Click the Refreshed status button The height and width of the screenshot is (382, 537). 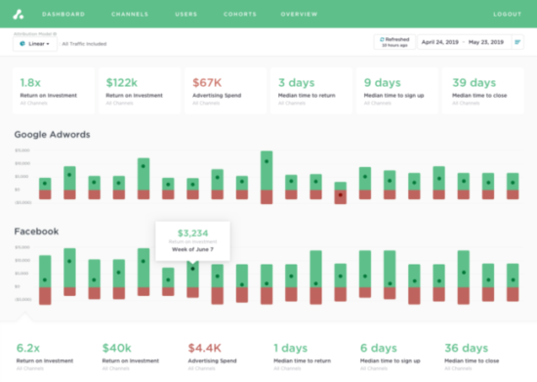(394, 42)
